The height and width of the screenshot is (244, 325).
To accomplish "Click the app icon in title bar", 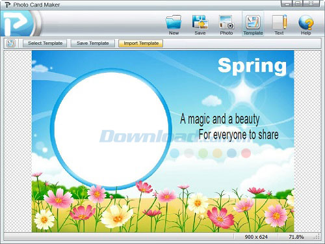I will click(x=8, y=5).
